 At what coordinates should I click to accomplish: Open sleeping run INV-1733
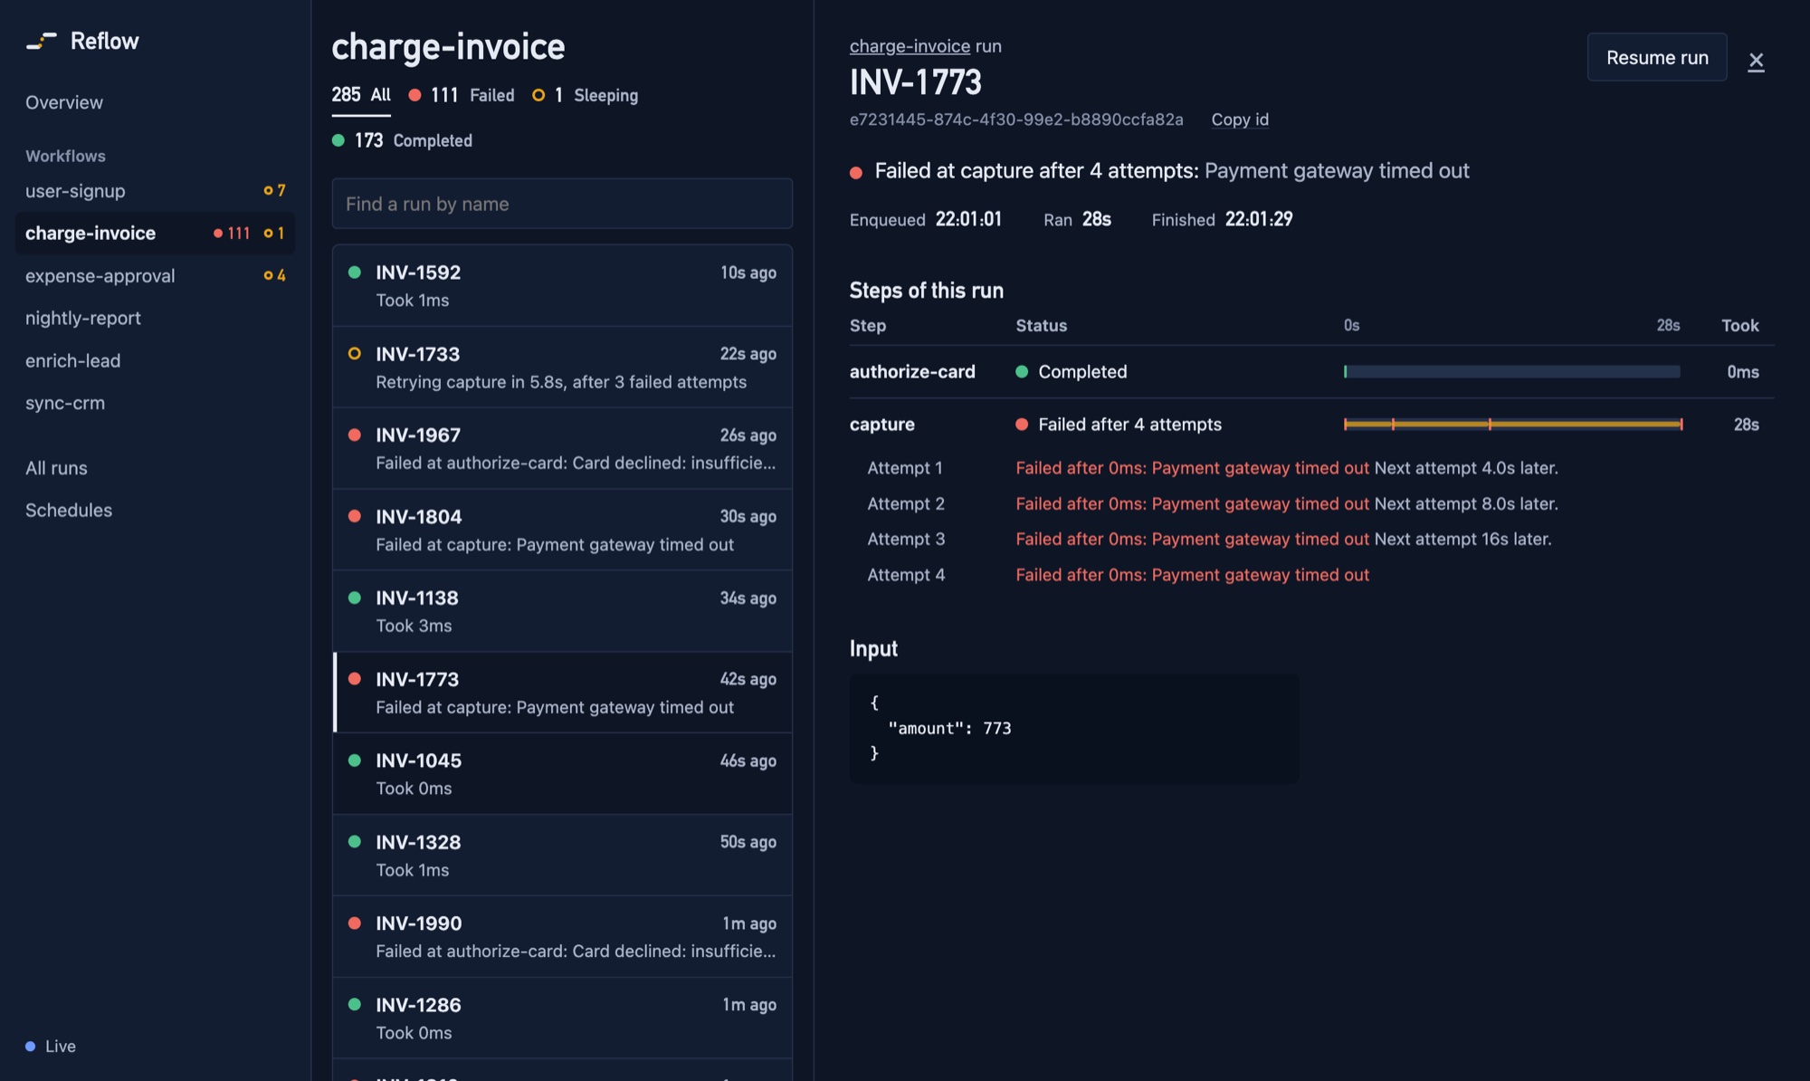click(562, 367)
